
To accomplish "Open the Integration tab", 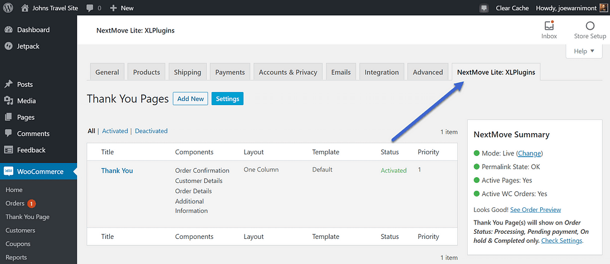I will (382, 72).
